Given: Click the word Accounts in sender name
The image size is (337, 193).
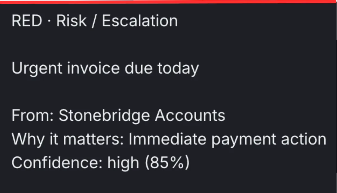Looking at the screenshot, I should coord(190,115).
